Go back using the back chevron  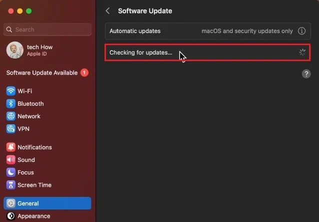tap(108, 11)
